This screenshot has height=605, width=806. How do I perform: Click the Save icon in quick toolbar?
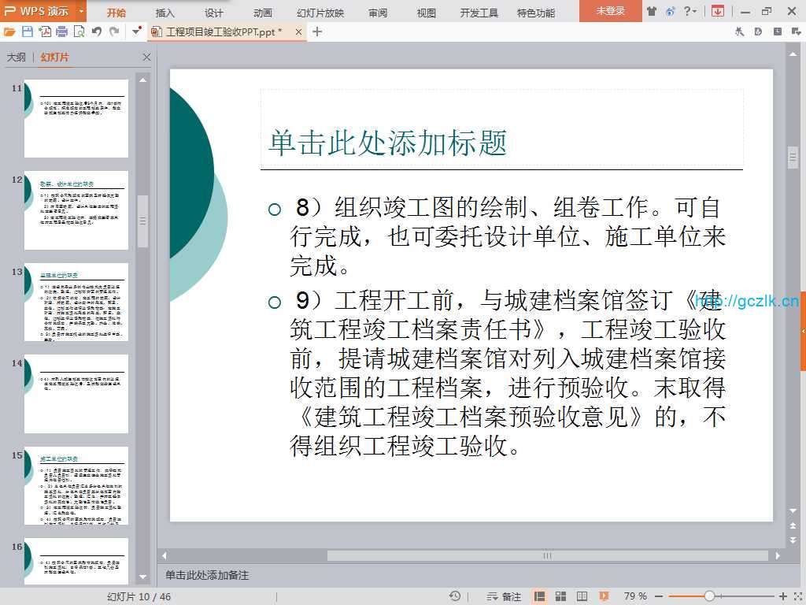coord(28,32)
